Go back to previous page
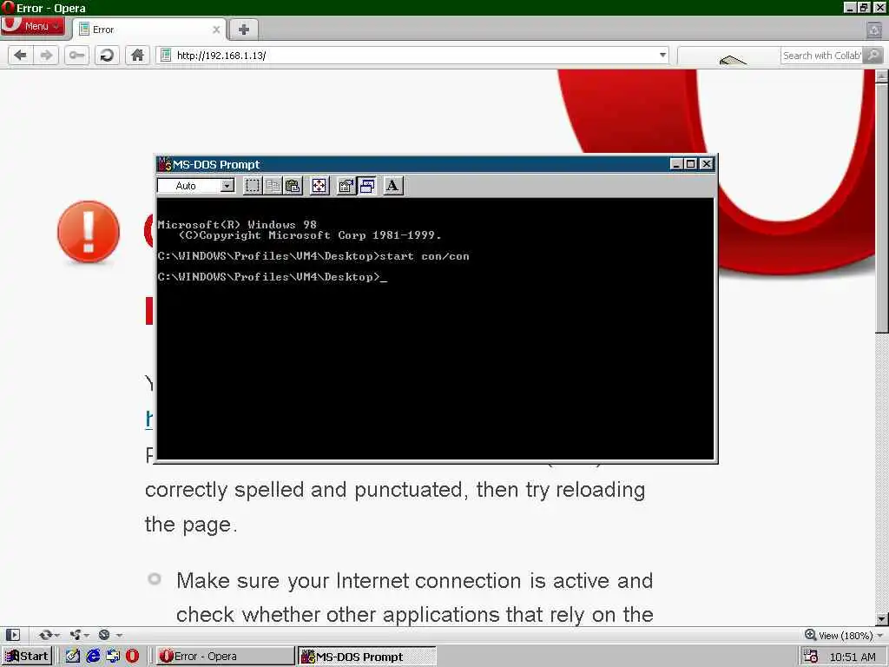This screenshot has width=889, height=667. coord(21,55)
